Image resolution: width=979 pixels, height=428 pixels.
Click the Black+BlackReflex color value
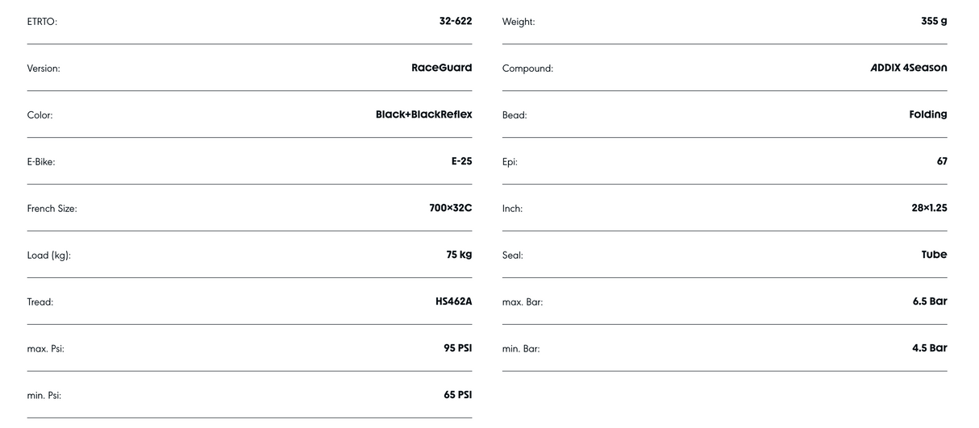click(x=423, y=115)
